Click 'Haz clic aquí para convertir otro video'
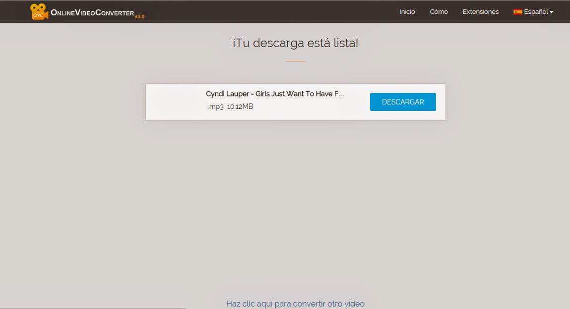The image size is (570, 309). [295, 304]
